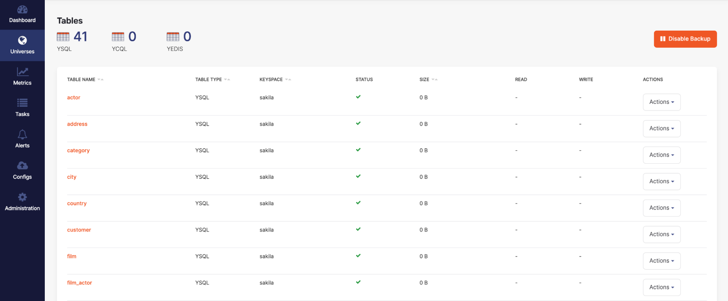
Task: Click the YEDIS table count icon
Action: tap(173, 37)
